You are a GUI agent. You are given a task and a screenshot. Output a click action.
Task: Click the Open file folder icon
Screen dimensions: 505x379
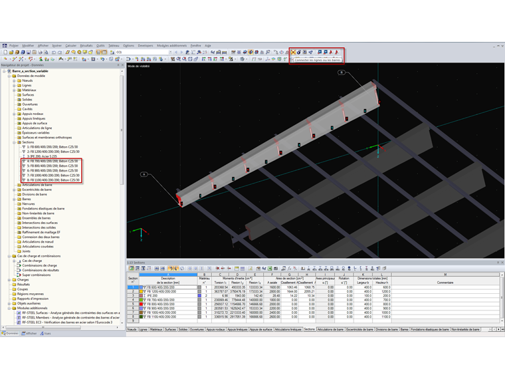11,52
